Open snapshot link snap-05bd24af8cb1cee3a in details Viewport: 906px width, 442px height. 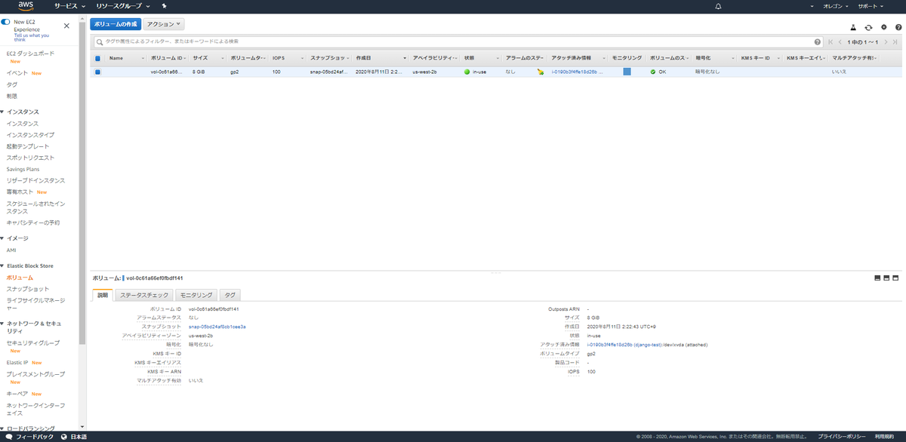pyautogui.click(x=217, y=327)
